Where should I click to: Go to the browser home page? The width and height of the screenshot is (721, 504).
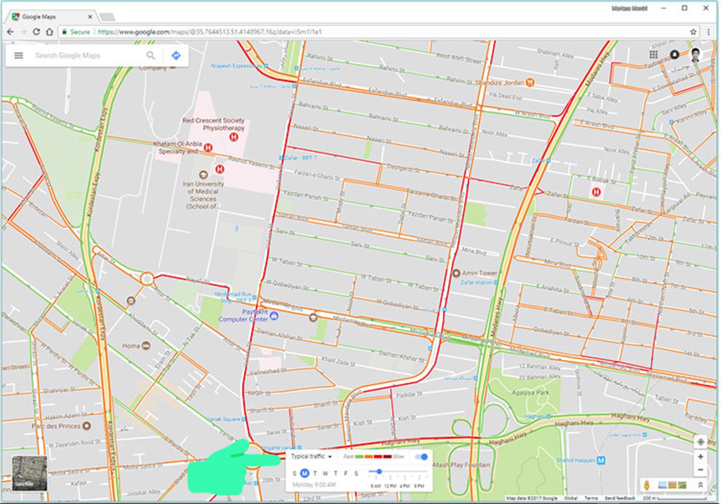tap(49, 32)
